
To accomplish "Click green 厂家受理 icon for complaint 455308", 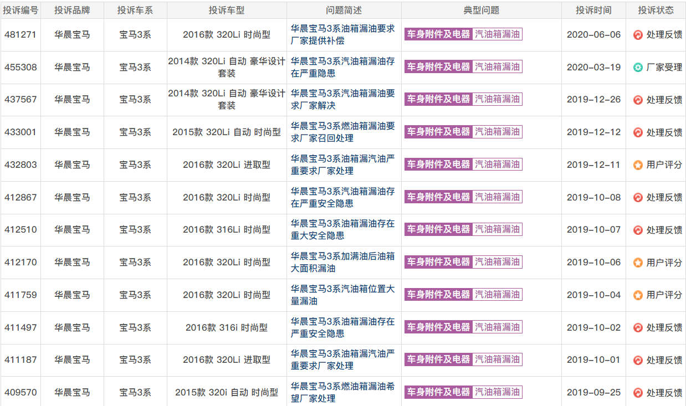I will coord(638,68).
